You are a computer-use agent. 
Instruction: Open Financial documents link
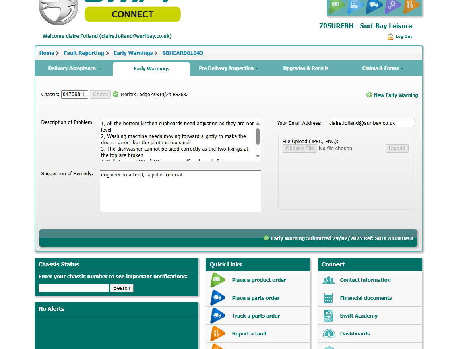coord(366,298)
